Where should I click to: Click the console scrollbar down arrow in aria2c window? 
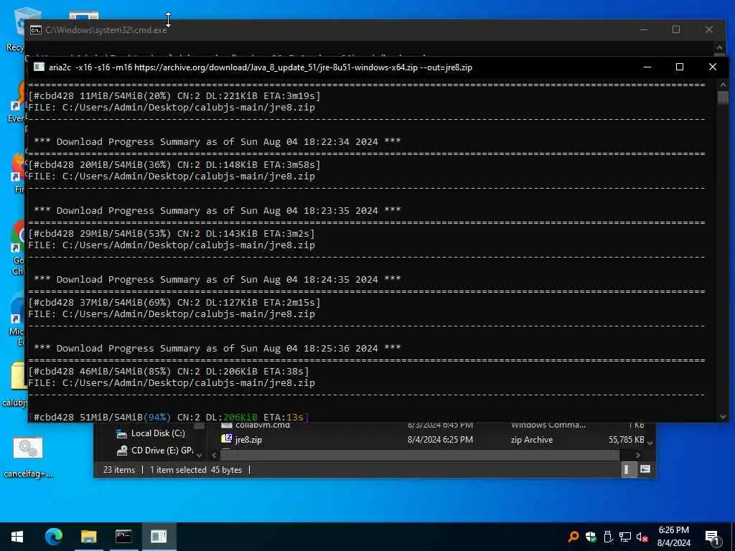(723, 416)
